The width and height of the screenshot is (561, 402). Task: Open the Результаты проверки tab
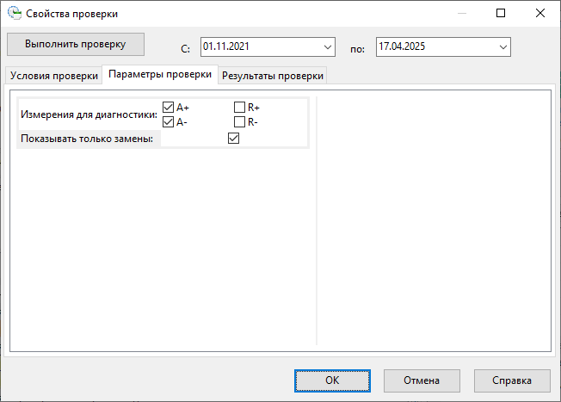pos(273,76)
